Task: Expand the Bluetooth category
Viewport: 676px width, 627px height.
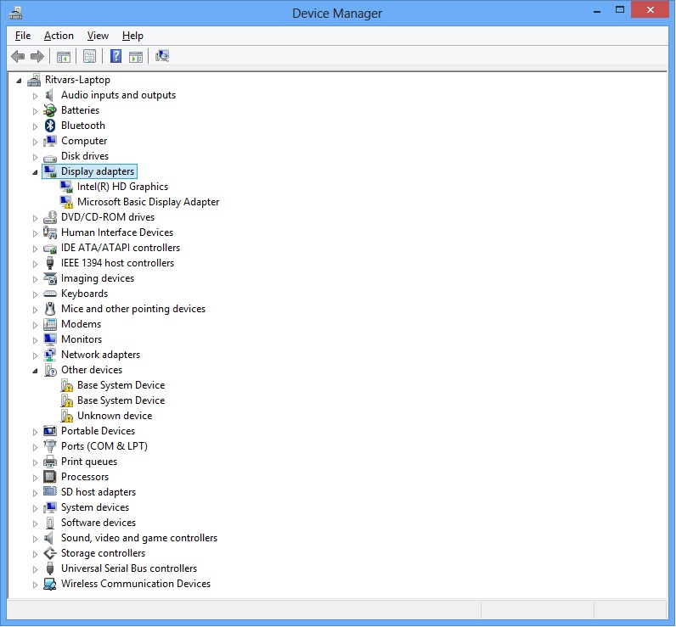Action: [x=35, y=126]
